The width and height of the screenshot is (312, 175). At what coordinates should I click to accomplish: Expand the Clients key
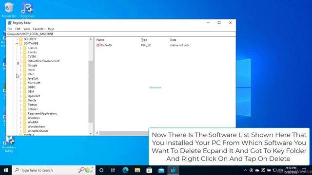[x=20, y=52]
